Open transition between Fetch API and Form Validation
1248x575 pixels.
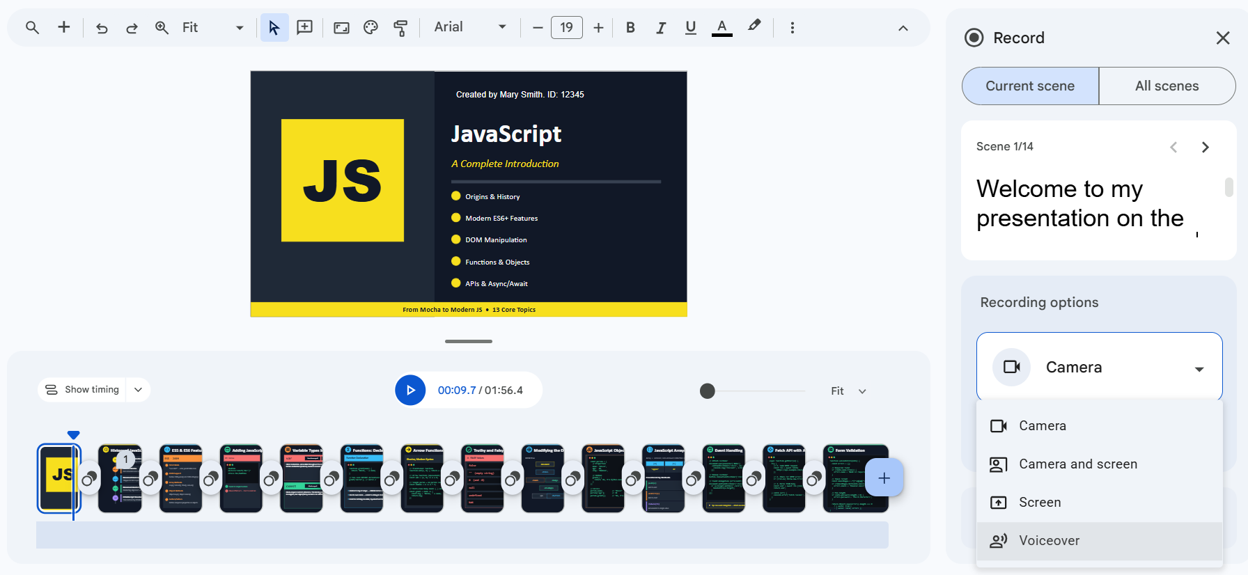pos(813,479)
